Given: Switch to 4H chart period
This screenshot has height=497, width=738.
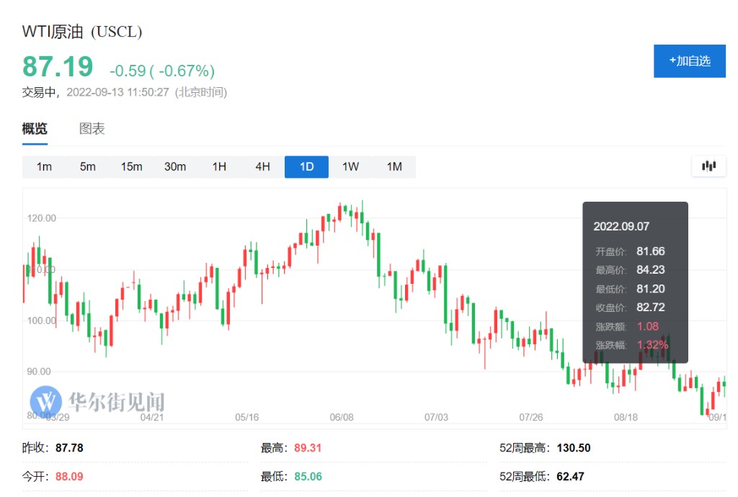Looking at the screenshot, I should tap(262, 167).
